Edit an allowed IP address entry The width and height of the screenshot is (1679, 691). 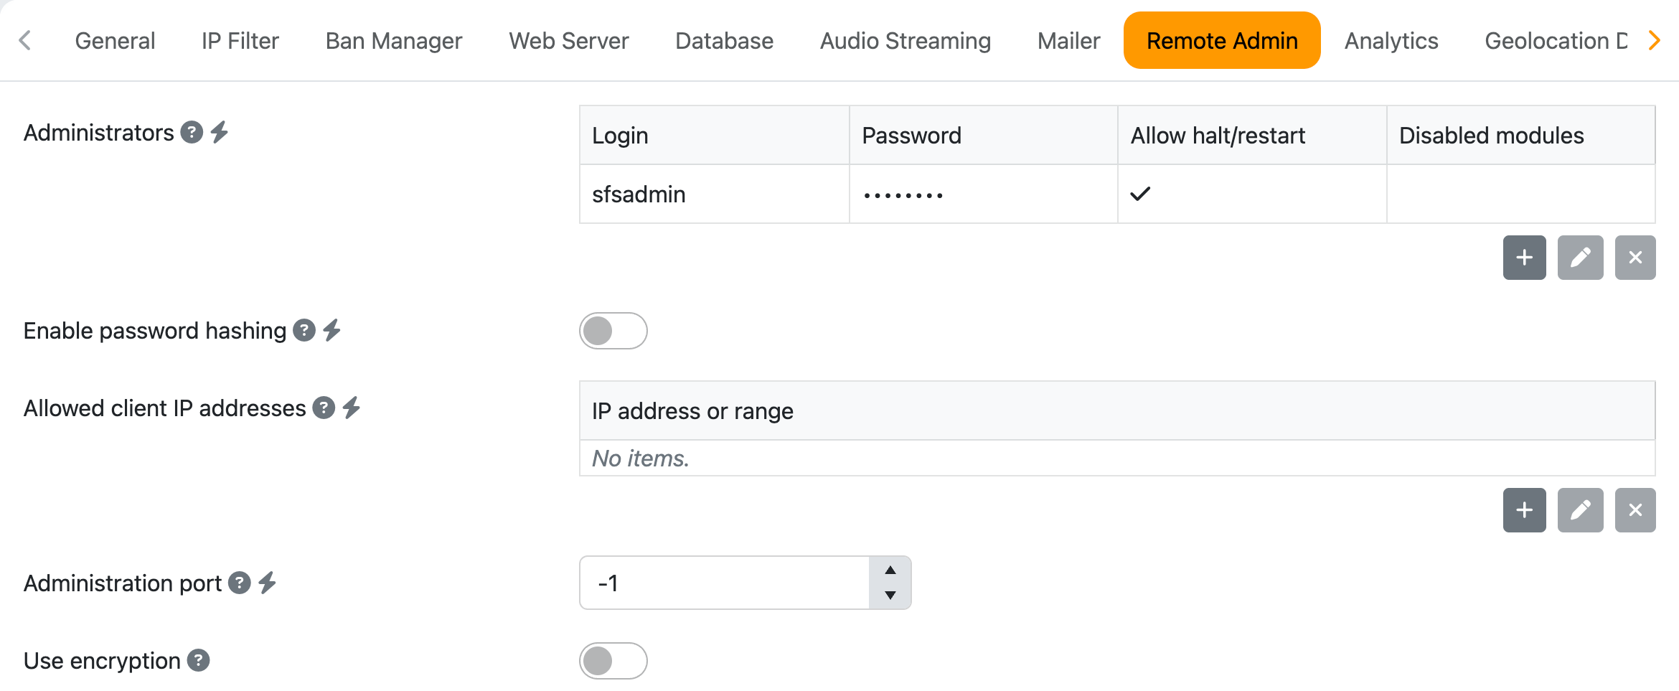tap(1580, 510)
